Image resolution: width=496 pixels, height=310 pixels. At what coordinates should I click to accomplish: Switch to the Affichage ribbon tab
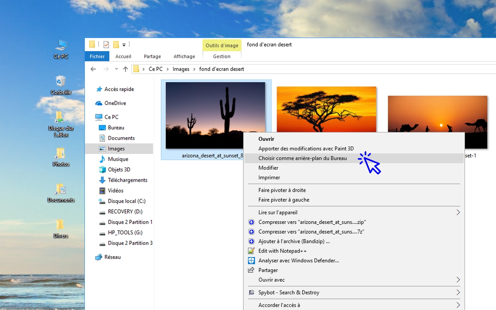coord(184,56)
